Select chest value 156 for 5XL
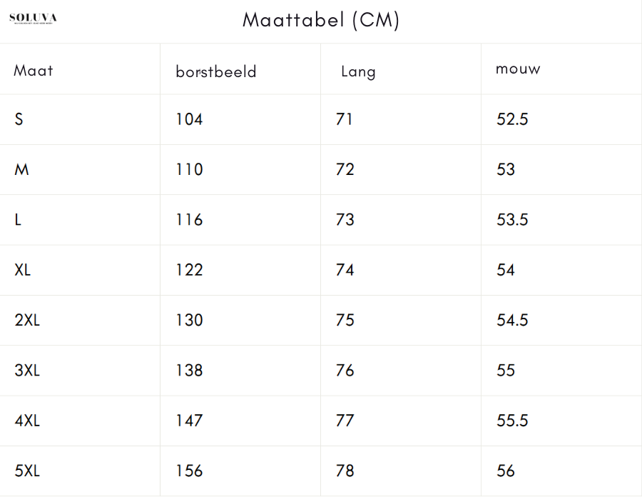642x497 pixels. point(189,471)
